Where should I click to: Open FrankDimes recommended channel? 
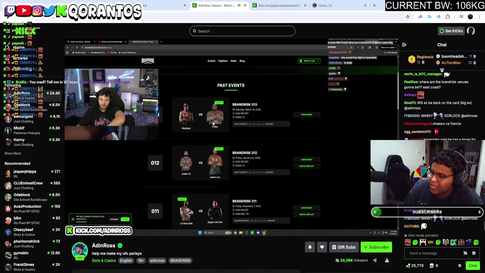click(x=32, y=267)
